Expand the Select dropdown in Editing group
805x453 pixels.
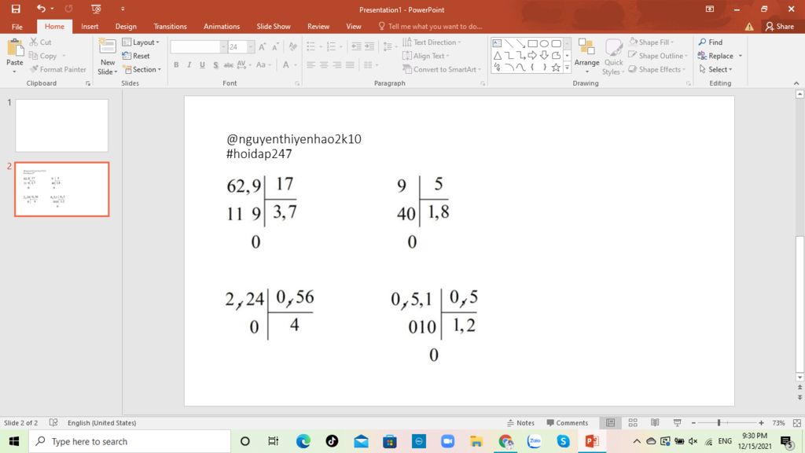pos(715,69)
